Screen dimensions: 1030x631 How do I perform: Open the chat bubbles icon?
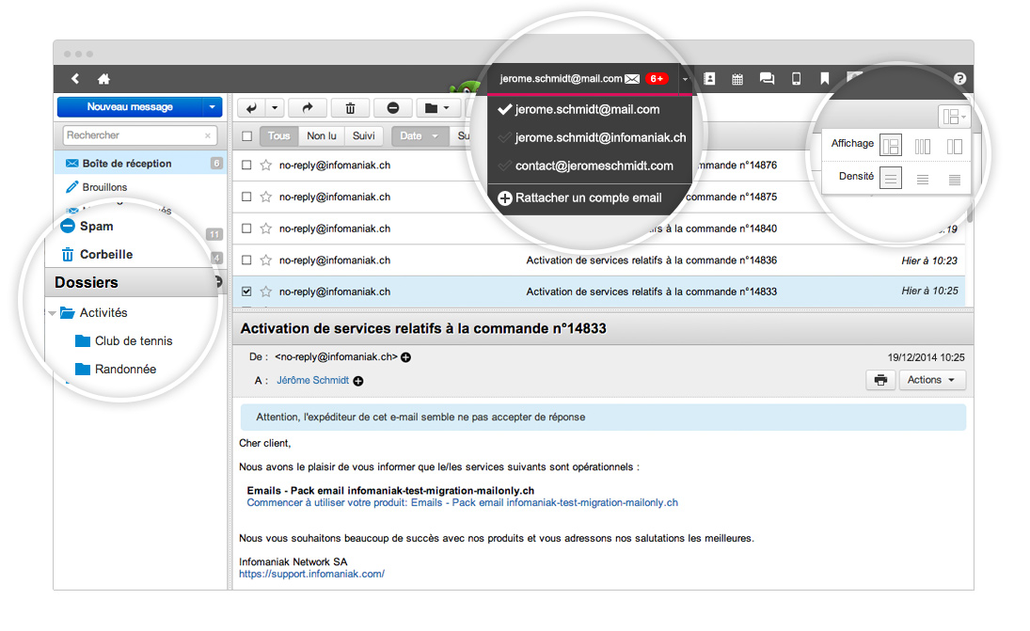[x=767, y=79]
